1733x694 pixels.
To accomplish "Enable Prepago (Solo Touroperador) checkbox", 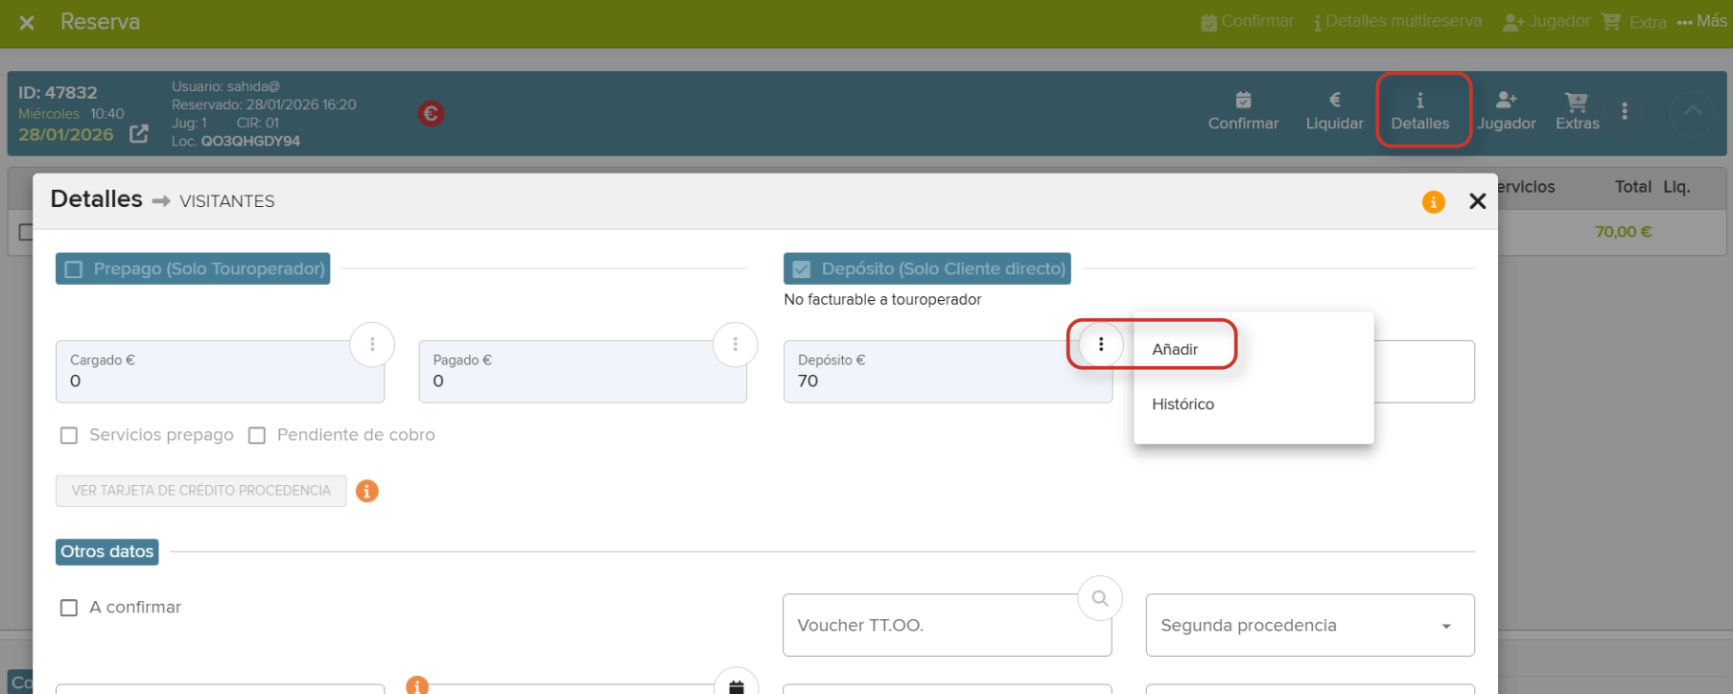I will coord(74,269).
